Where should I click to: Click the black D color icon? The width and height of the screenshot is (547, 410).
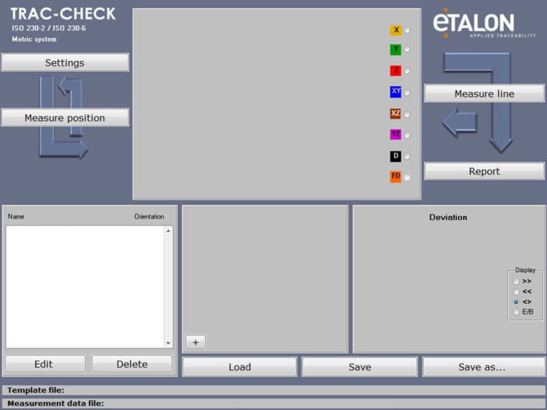(x=396, y=156)
